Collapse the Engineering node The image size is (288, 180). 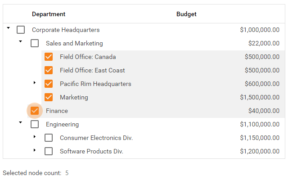pyautogui.click(x=20, y=122)
